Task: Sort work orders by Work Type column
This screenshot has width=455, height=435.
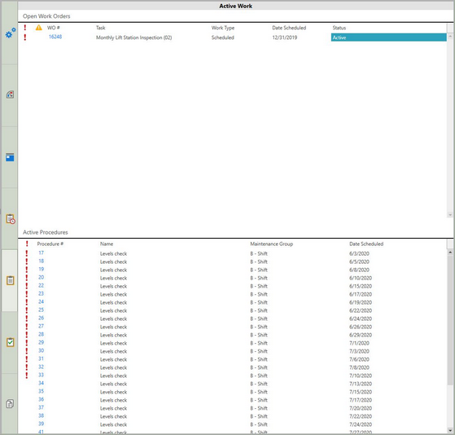Action: (x=223, y=28)
